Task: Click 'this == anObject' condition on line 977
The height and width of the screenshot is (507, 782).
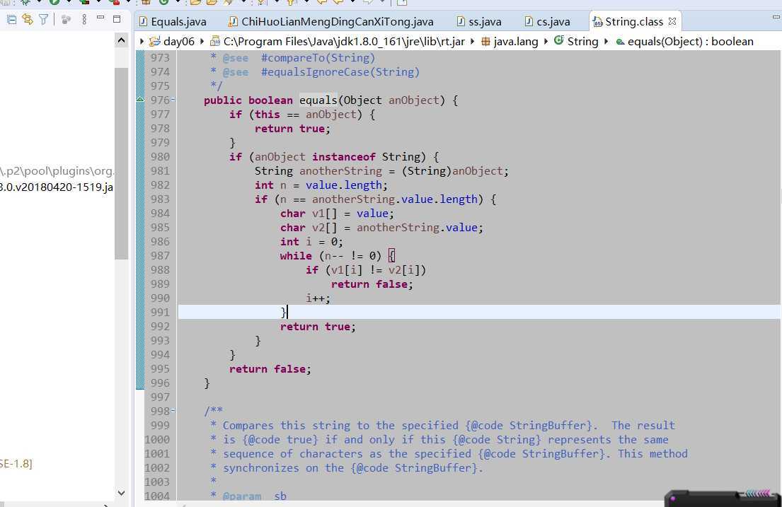Action: coord(305,114)
